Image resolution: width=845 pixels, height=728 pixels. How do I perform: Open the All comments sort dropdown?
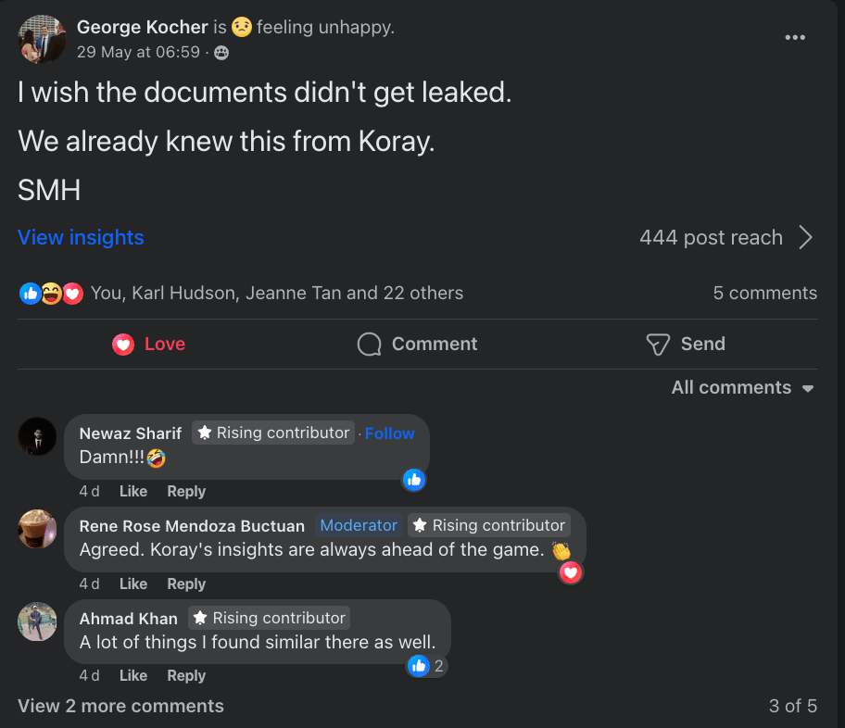tap(743, 388)
